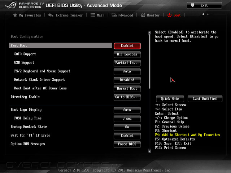Toggle Wait For 'F1' If Error Enabled value
231x173 pixels.
pyautogui.click(x=127, y=136)
